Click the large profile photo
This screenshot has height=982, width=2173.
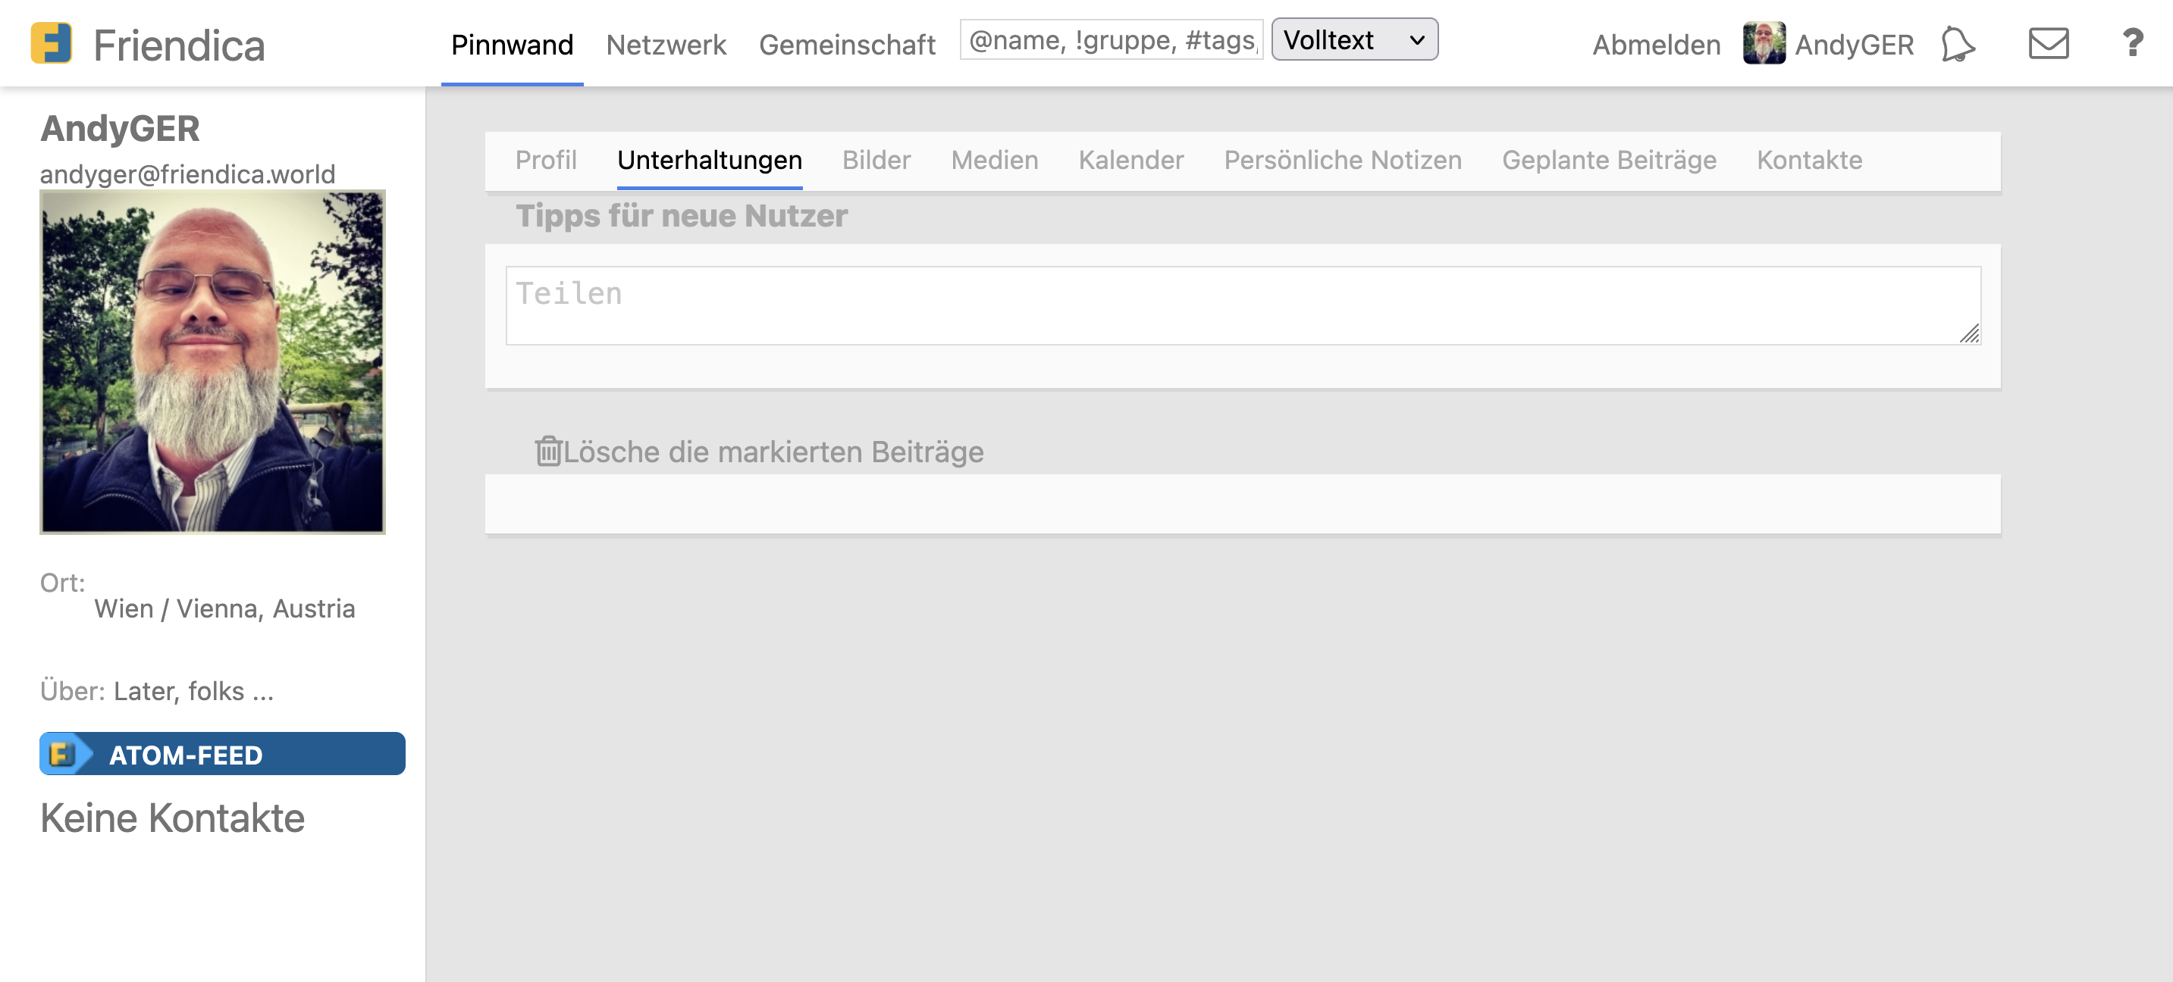pos(212,361)
